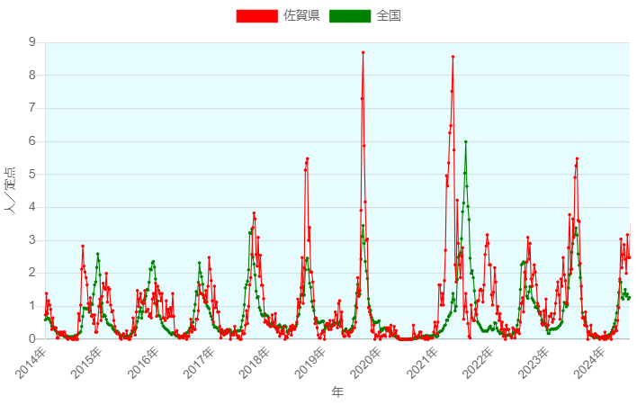Viewport: 637px width, 405px height.
Task: Click the green 全国 legend color box
Action: click(350, 15)
